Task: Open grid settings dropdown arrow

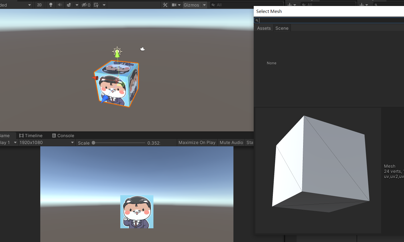Action: [104, 5]
